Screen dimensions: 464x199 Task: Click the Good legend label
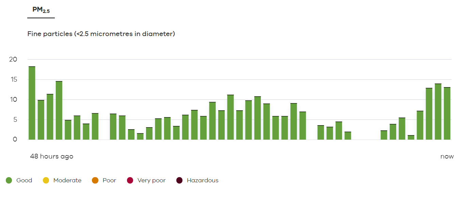point(24,180)
